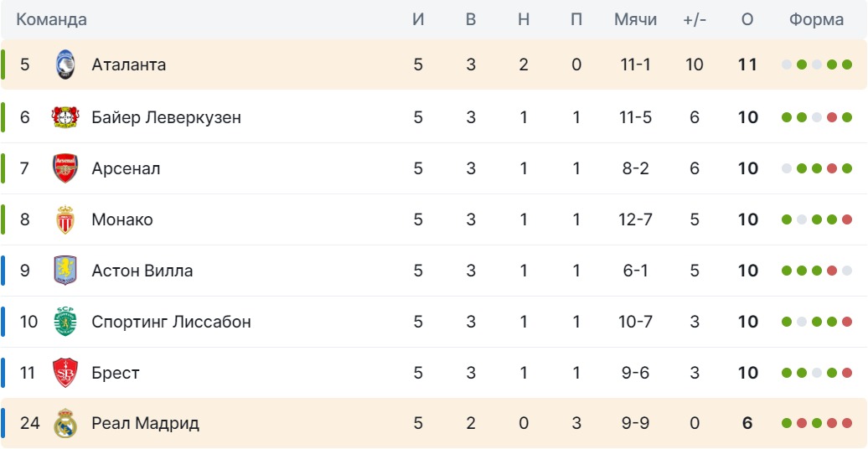The width and height of the screenshot is (868, 449).
Task: Click Atalanta's last green form dot
Action: 847,65
